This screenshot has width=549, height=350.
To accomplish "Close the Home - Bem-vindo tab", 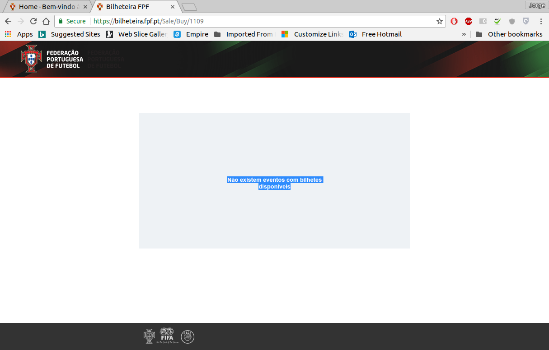I will click(x=85, y=7).
